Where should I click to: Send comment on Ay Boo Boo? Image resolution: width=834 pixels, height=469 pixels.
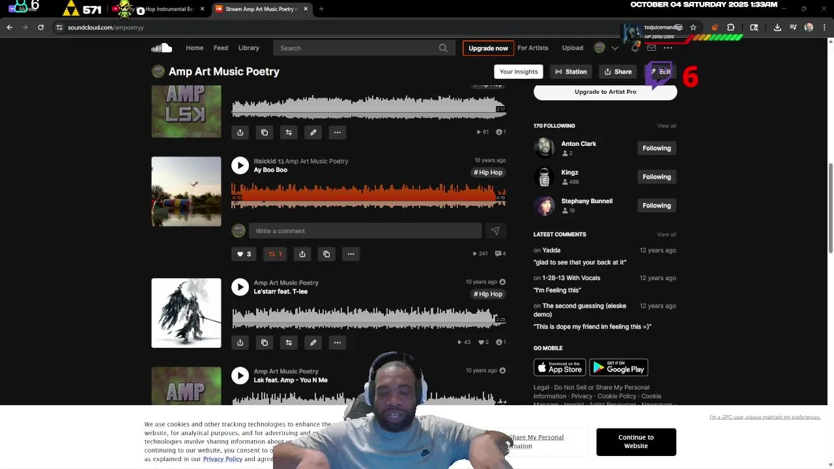[495, 231]
